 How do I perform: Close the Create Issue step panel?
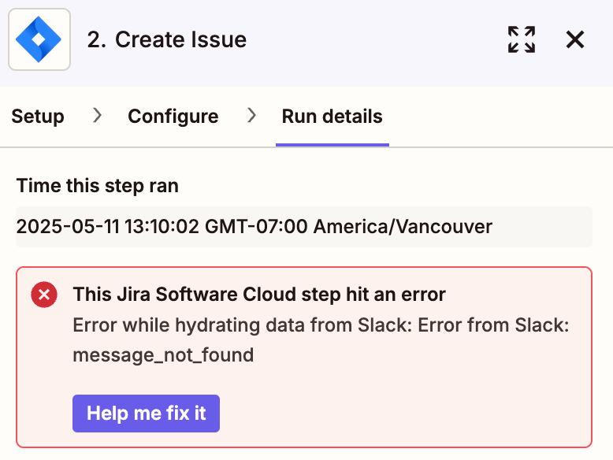click(575, 39)
